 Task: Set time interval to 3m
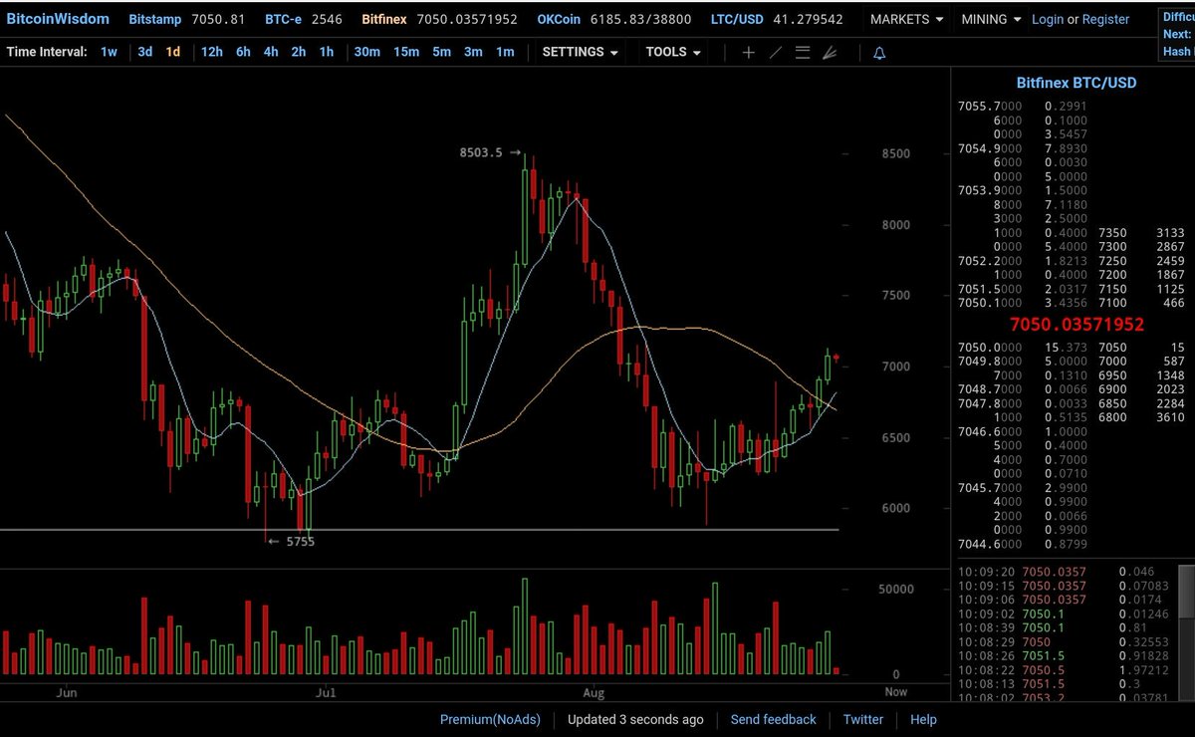[x=473, y=52]
